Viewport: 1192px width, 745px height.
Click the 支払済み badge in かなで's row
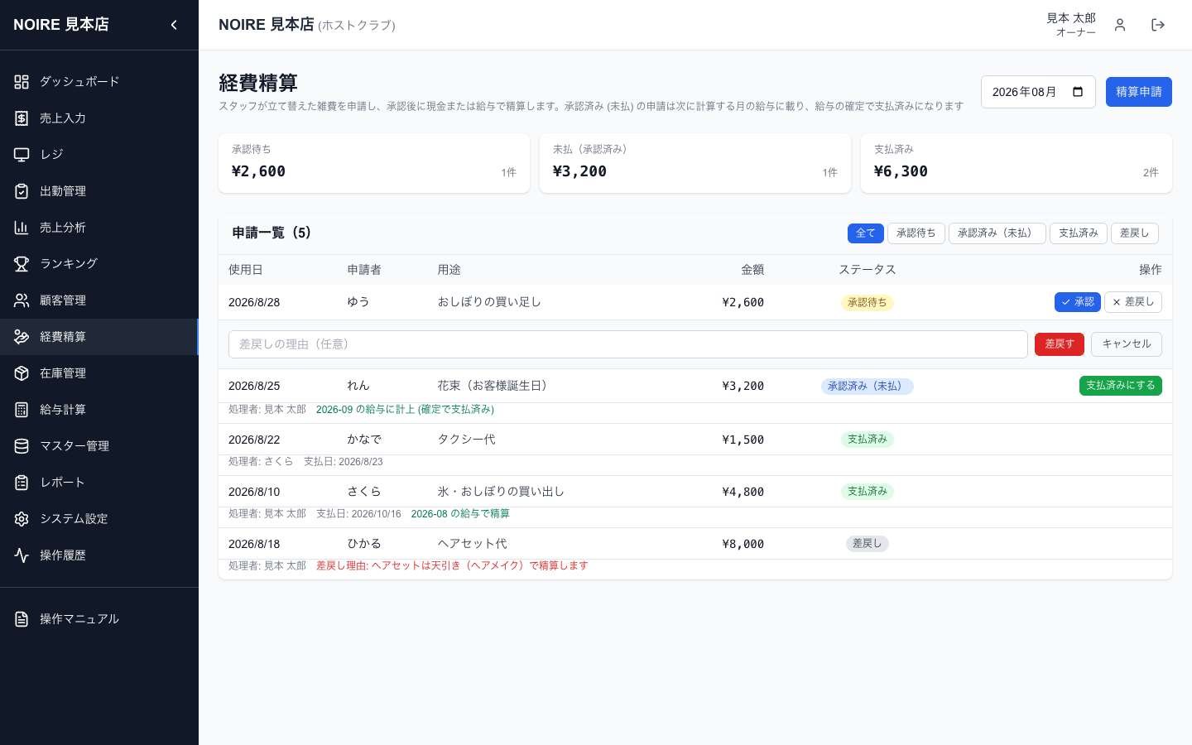pos(868,440)
